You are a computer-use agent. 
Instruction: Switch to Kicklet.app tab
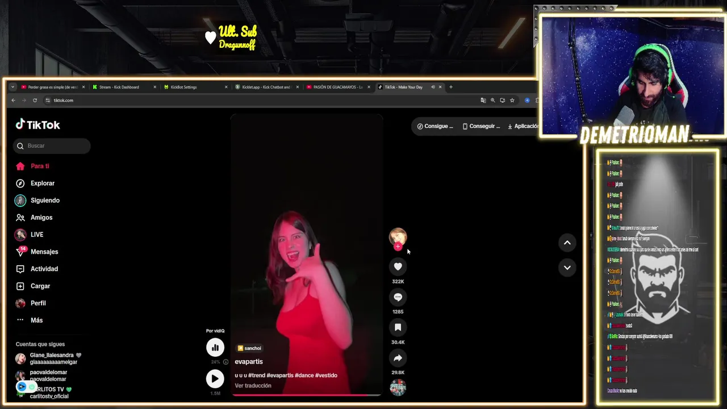pyautogui.click(x=266, y=87)
